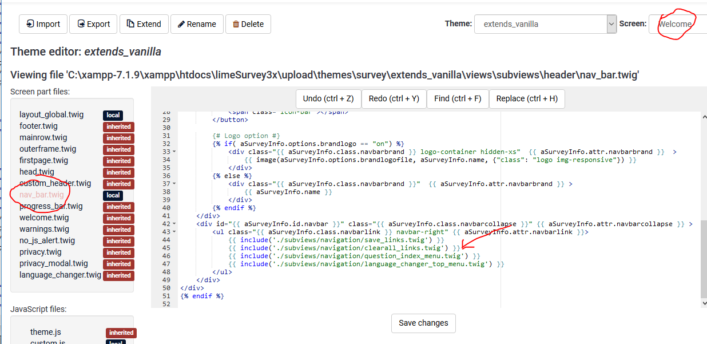
Task: Open Find (ctrl + F) search
Action: [x=457, y=98]
